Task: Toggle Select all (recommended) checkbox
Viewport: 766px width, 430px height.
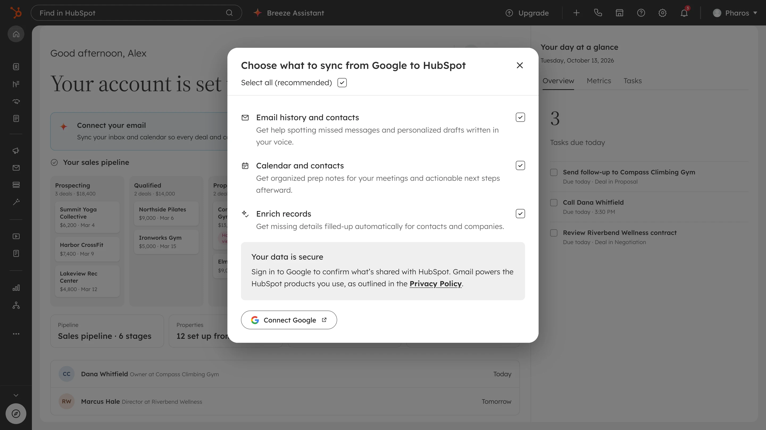Action: pos(342,83)
